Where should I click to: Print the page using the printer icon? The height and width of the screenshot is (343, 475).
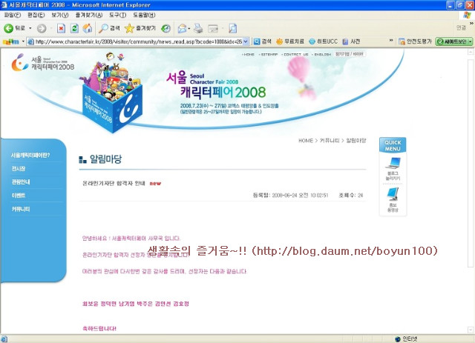point(198,28)
